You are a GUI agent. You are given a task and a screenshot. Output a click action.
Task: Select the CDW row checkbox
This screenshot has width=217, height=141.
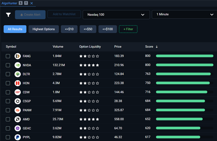pos(8,92)
